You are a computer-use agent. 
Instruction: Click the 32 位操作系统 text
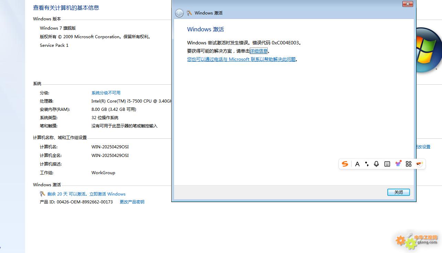(105, 118)
